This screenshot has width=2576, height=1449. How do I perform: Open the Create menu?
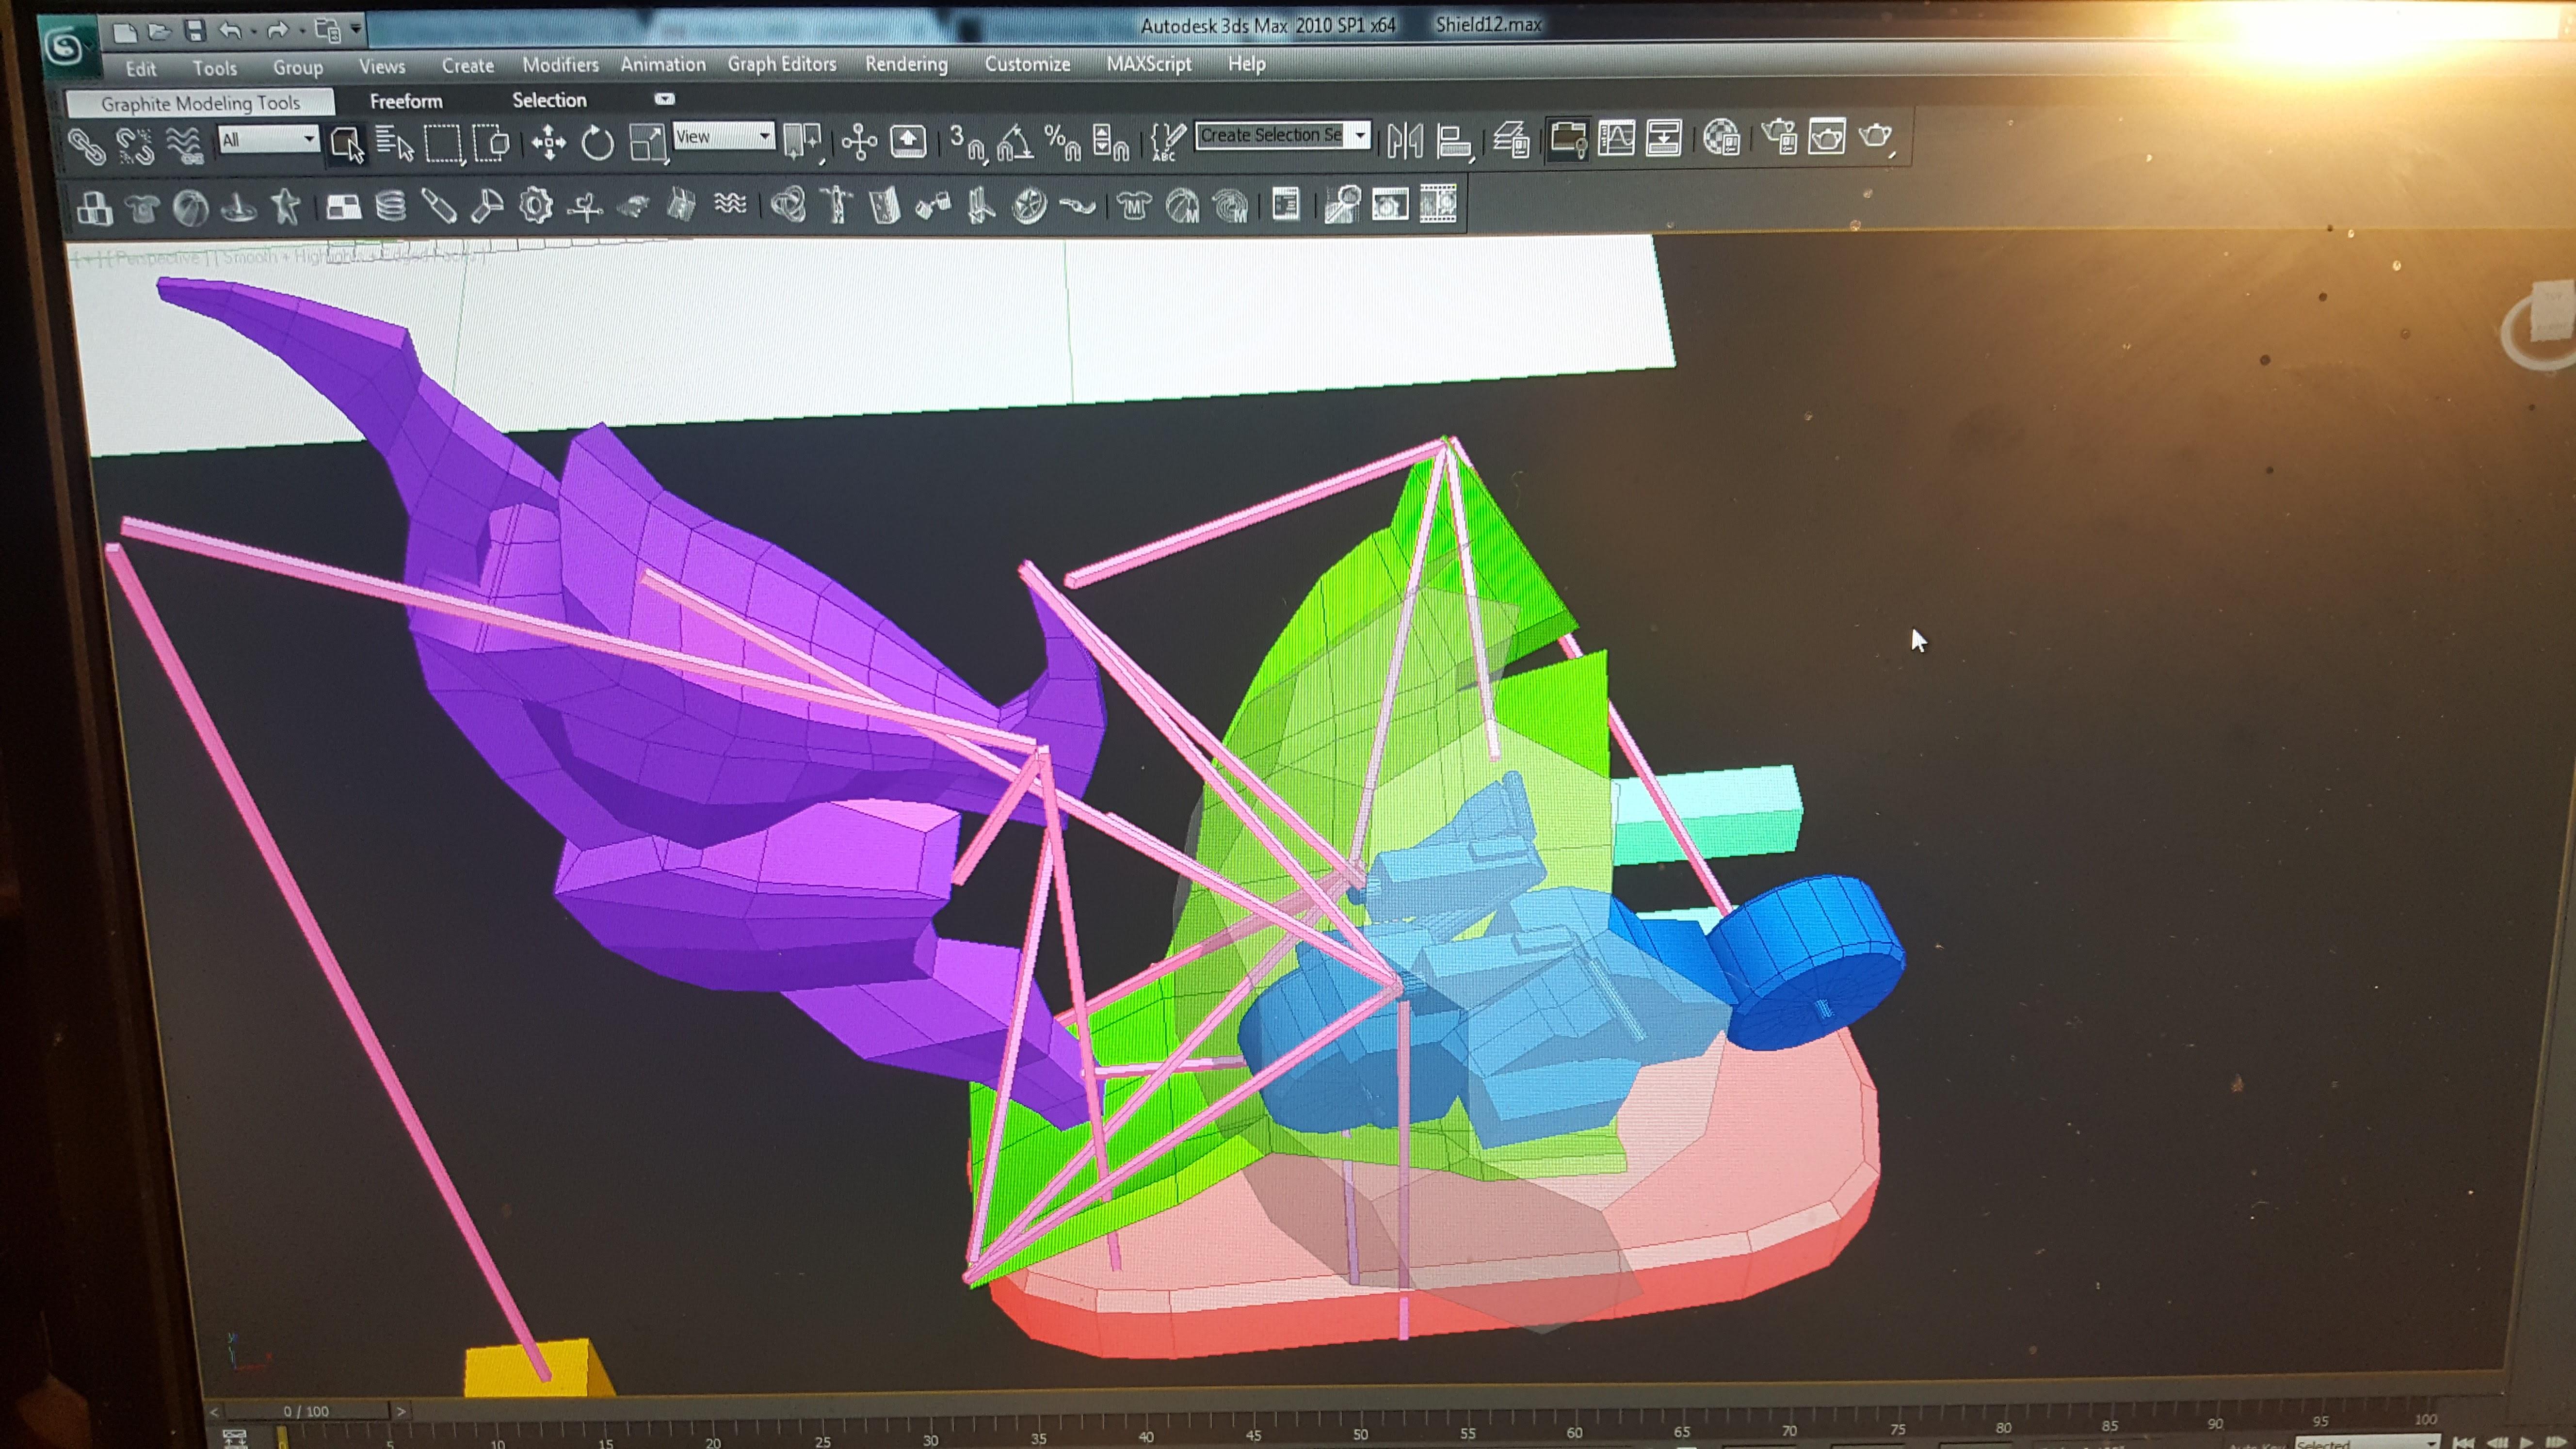(468, 65)
